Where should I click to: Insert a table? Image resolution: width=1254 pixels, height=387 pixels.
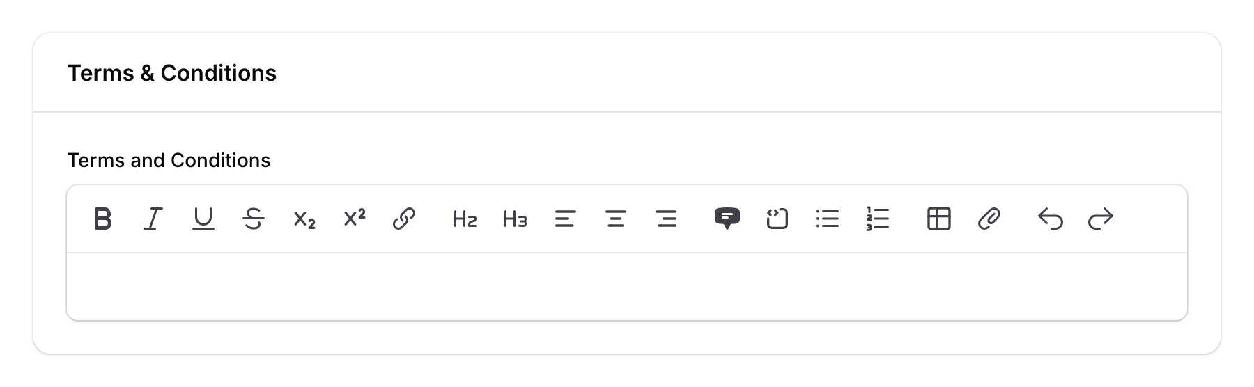(x=938, y=219)
